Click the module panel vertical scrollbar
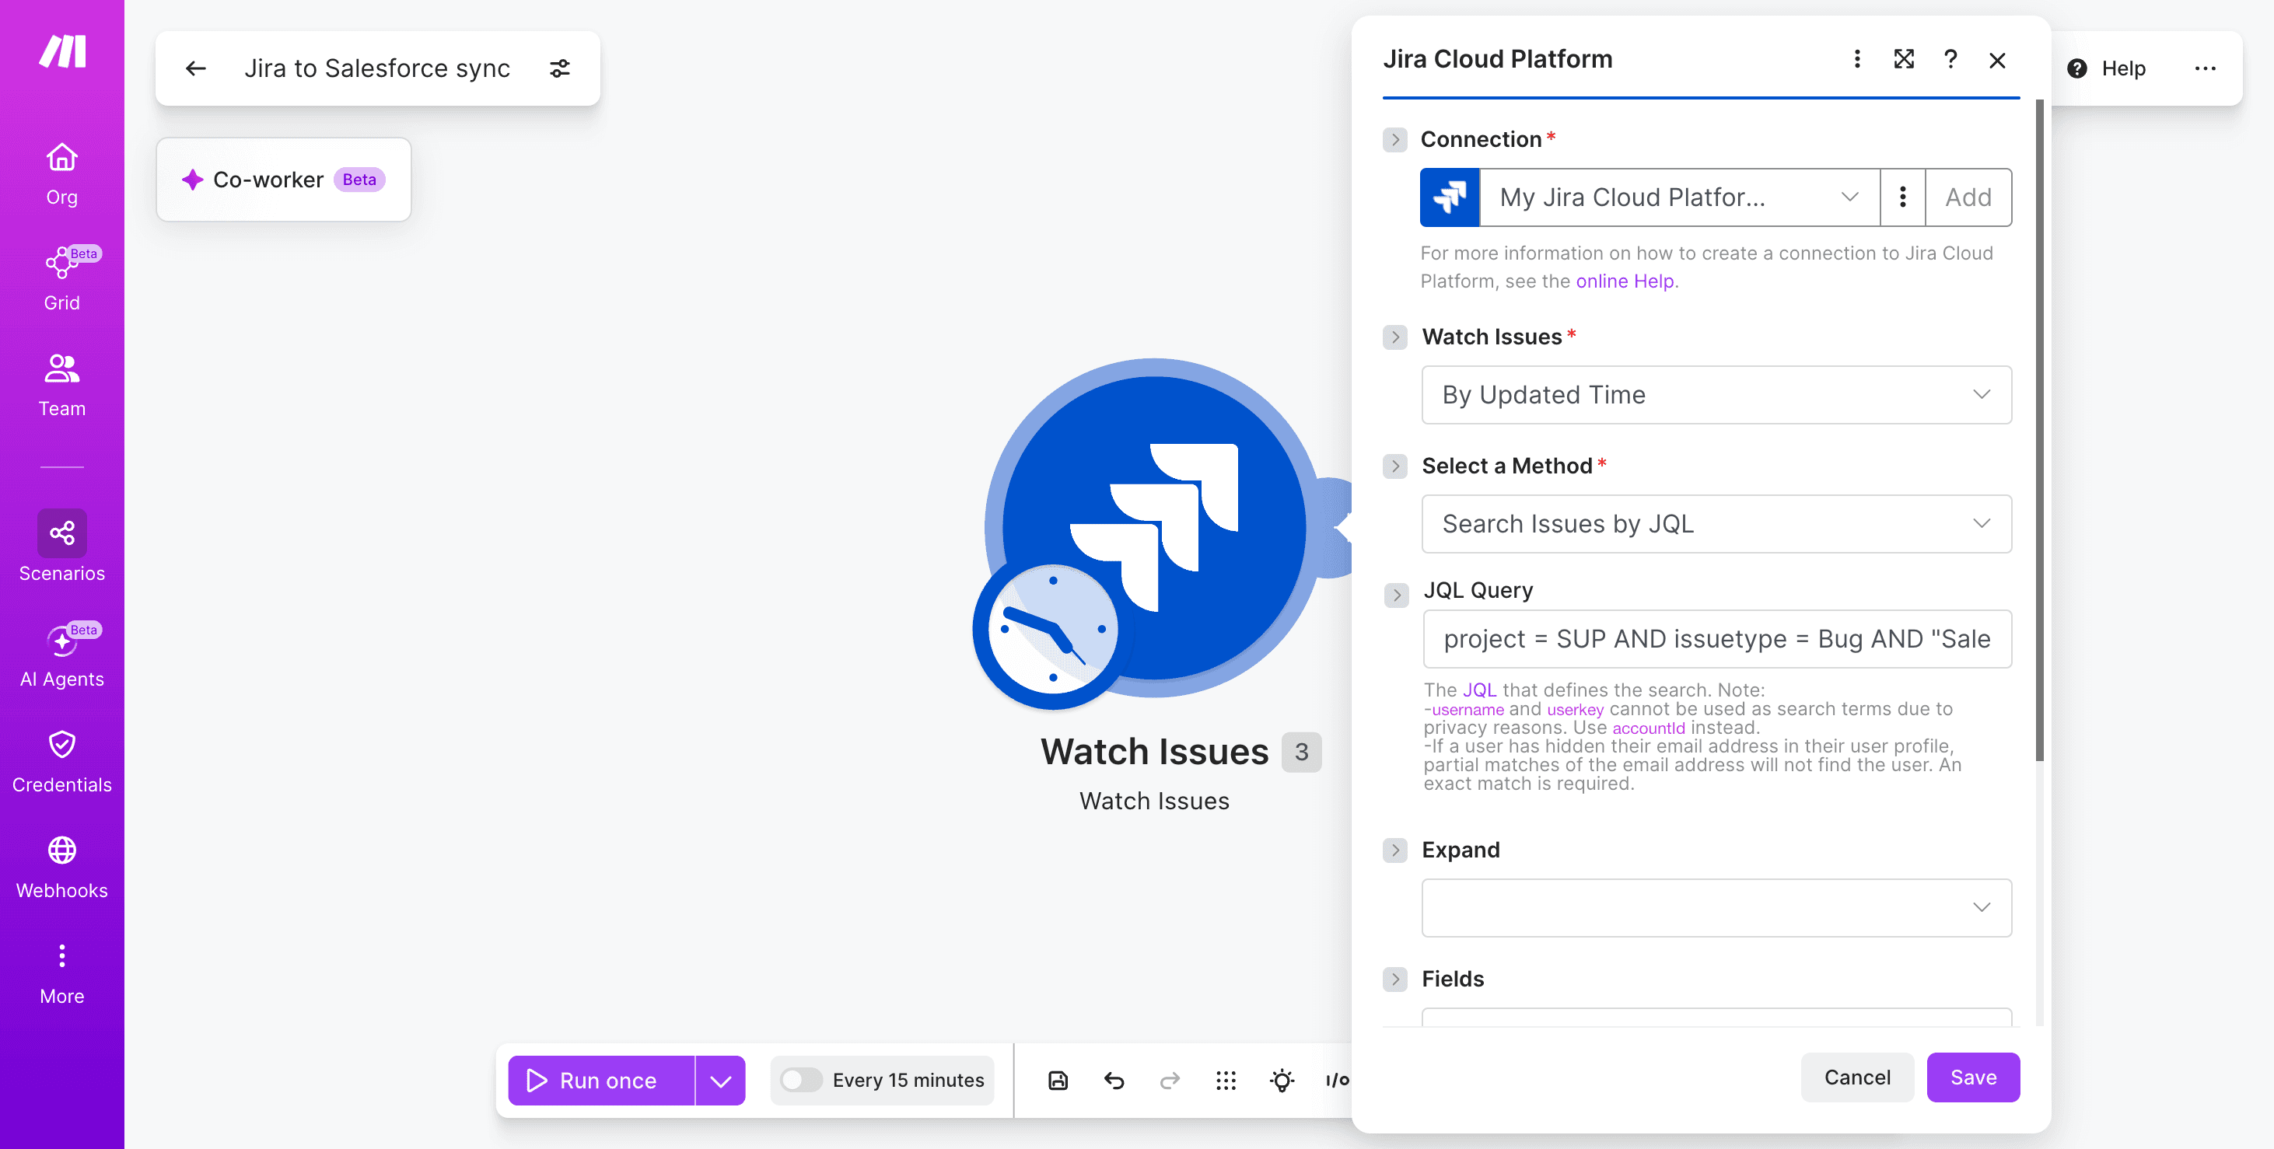The image size is (2274, 1149). click(x=2039, y=431)
